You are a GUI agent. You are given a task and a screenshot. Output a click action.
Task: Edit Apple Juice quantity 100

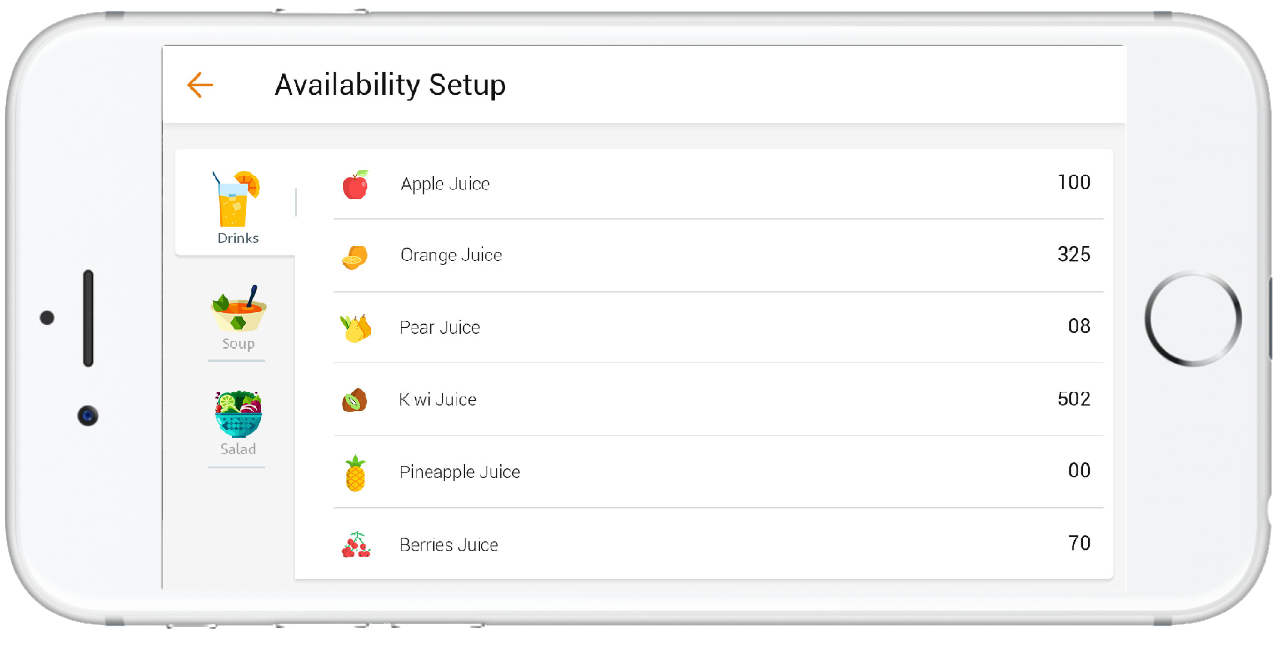(x=1074, y=182)
